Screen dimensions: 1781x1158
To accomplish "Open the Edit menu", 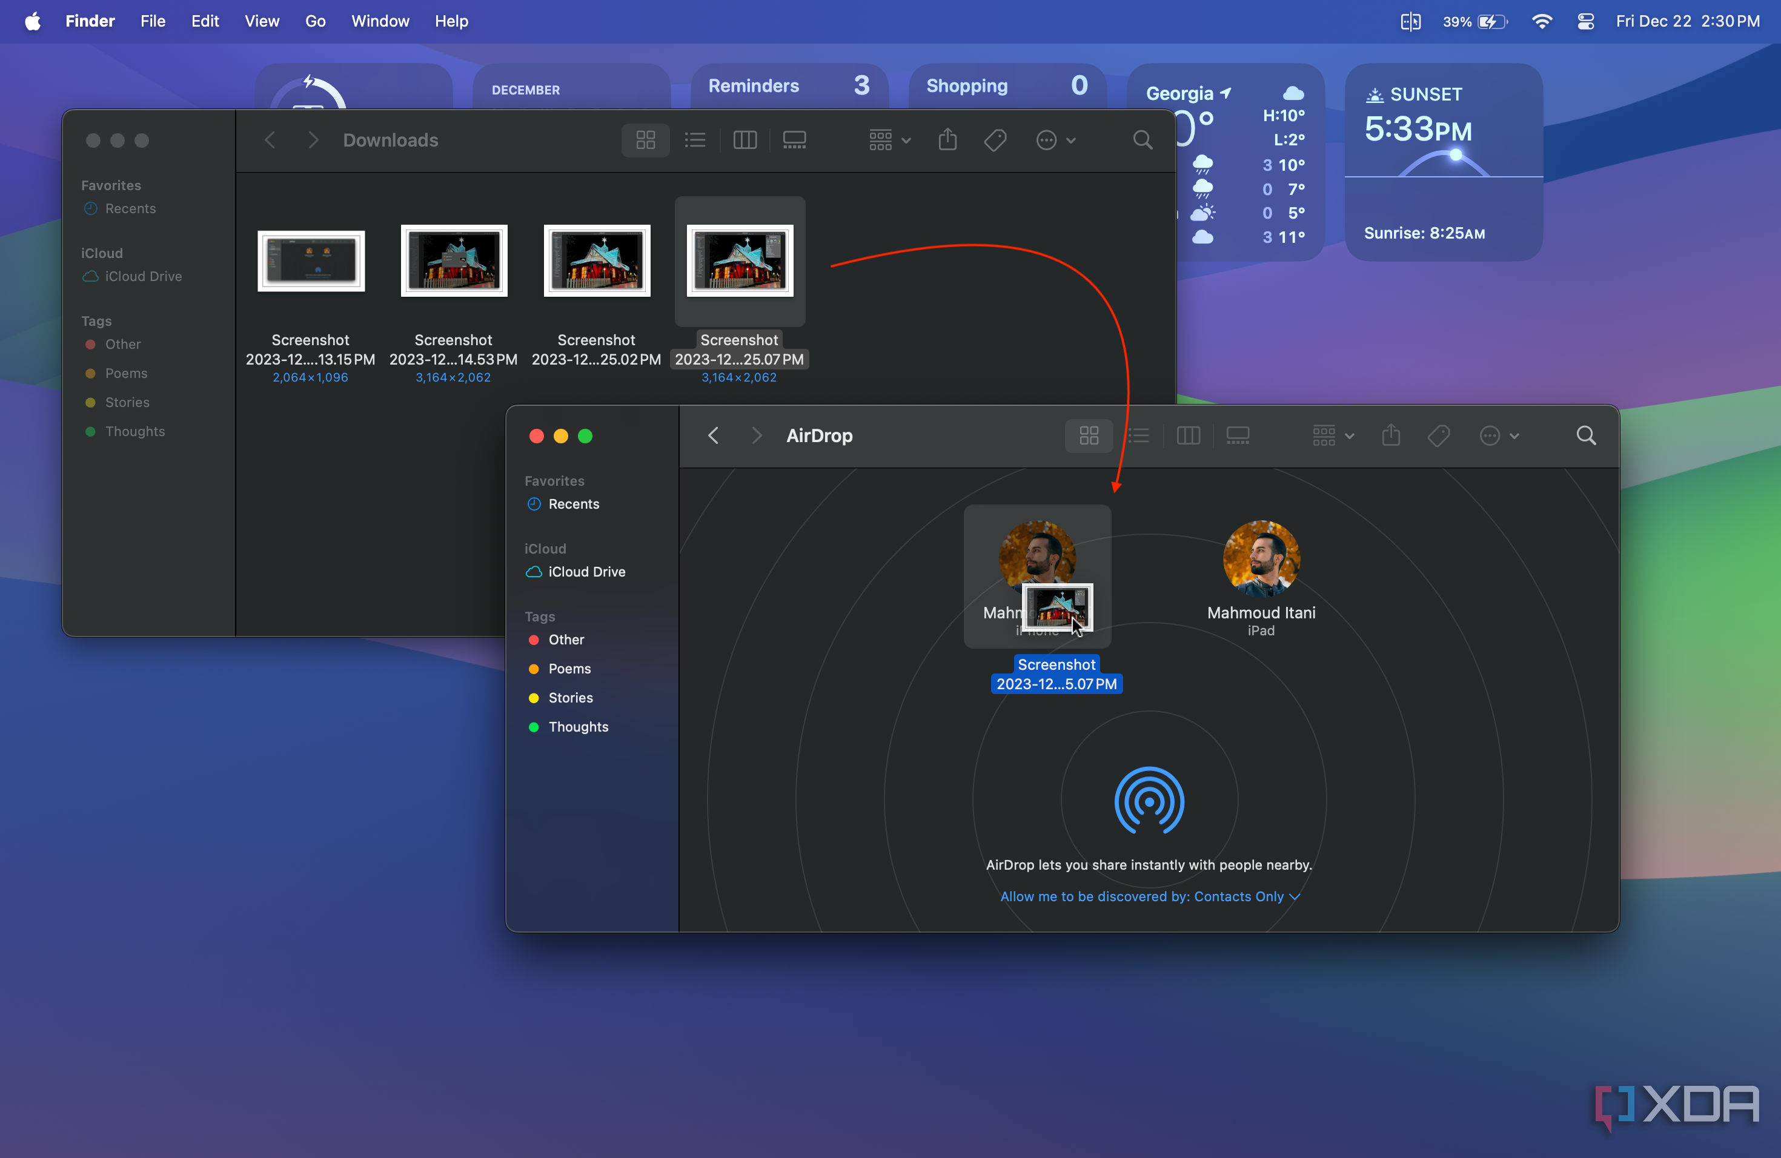I will coord(204,21).
